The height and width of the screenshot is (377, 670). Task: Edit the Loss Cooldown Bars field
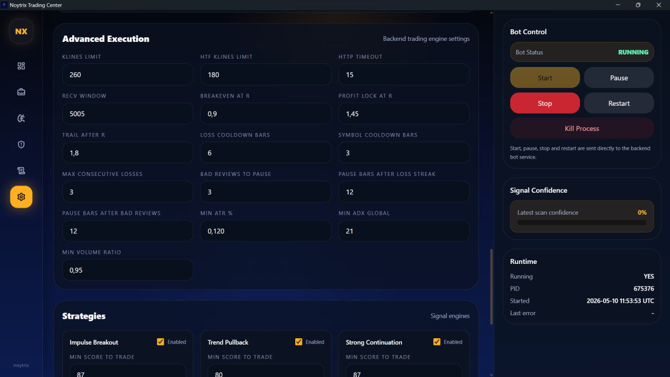(266, 153)
